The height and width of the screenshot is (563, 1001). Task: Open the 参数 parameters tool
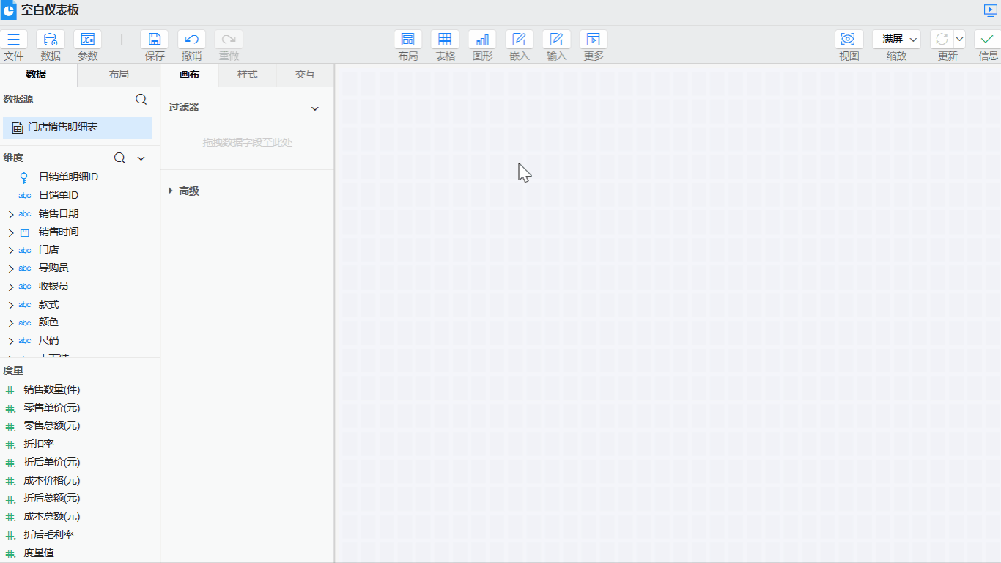(x=88, y=40)
